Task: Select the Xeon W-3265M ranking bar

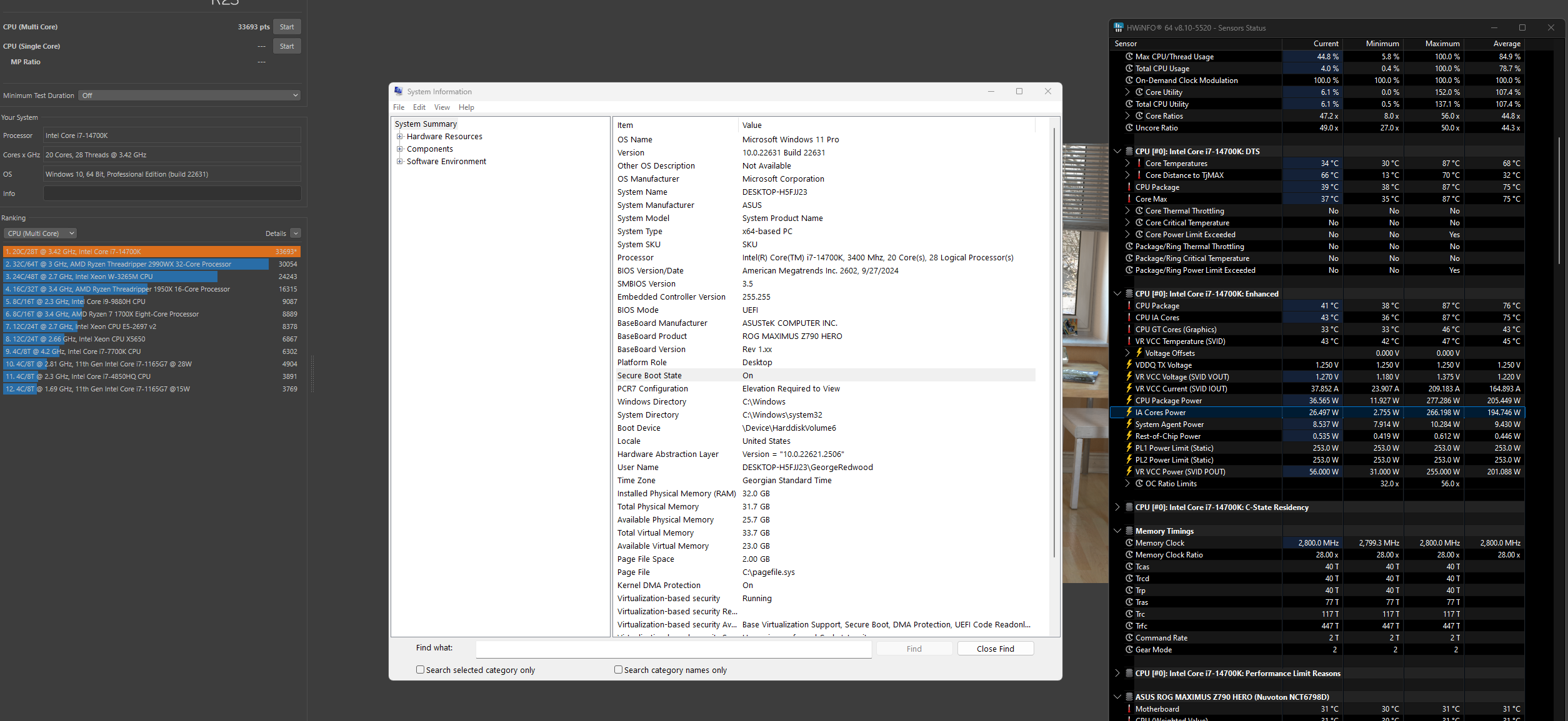Action: [152, 277]
